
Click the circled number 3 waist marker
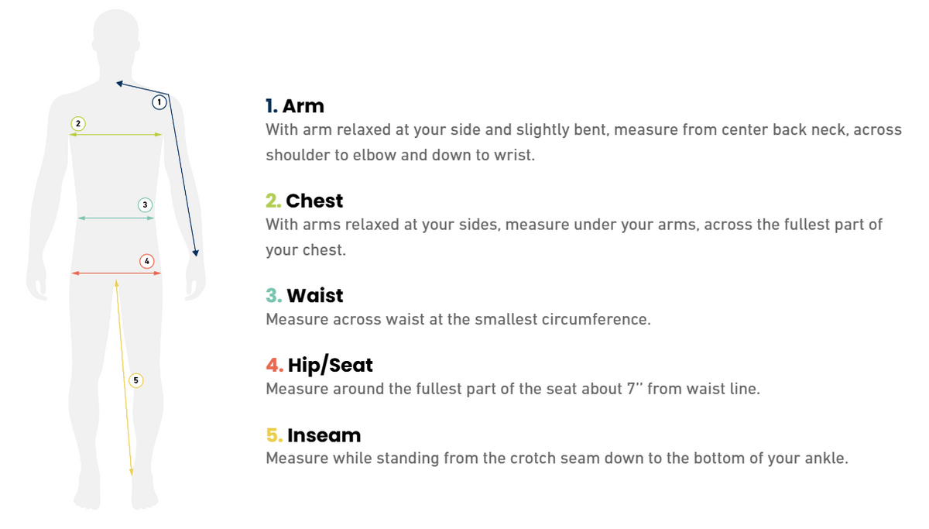pyautogui.click(x=145, y=204)
